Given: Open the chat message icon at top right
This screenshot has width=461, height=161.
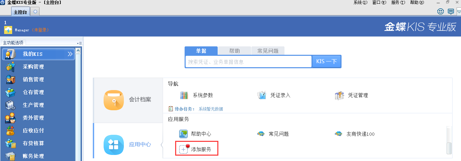Looking at the screenshot, I should (x=451, y=11).
